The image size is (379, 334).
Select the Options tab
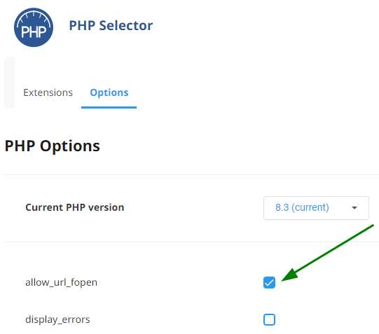click(x=109, y=92)
